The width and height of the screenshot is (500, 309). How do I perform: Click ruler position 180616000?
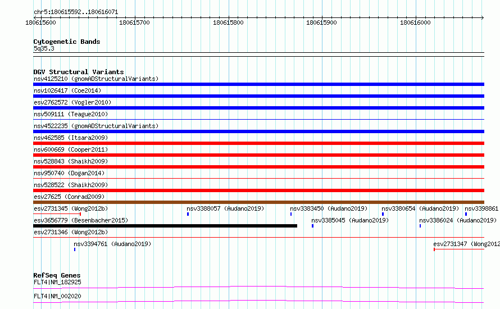[x=415, y=22]
